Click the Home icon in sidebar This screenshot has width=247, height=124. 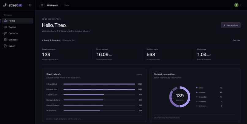pyautogui.click(x=5, y=21)
